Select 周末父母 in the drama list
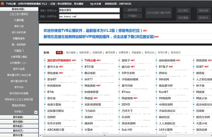 click(x=19, y=26)
